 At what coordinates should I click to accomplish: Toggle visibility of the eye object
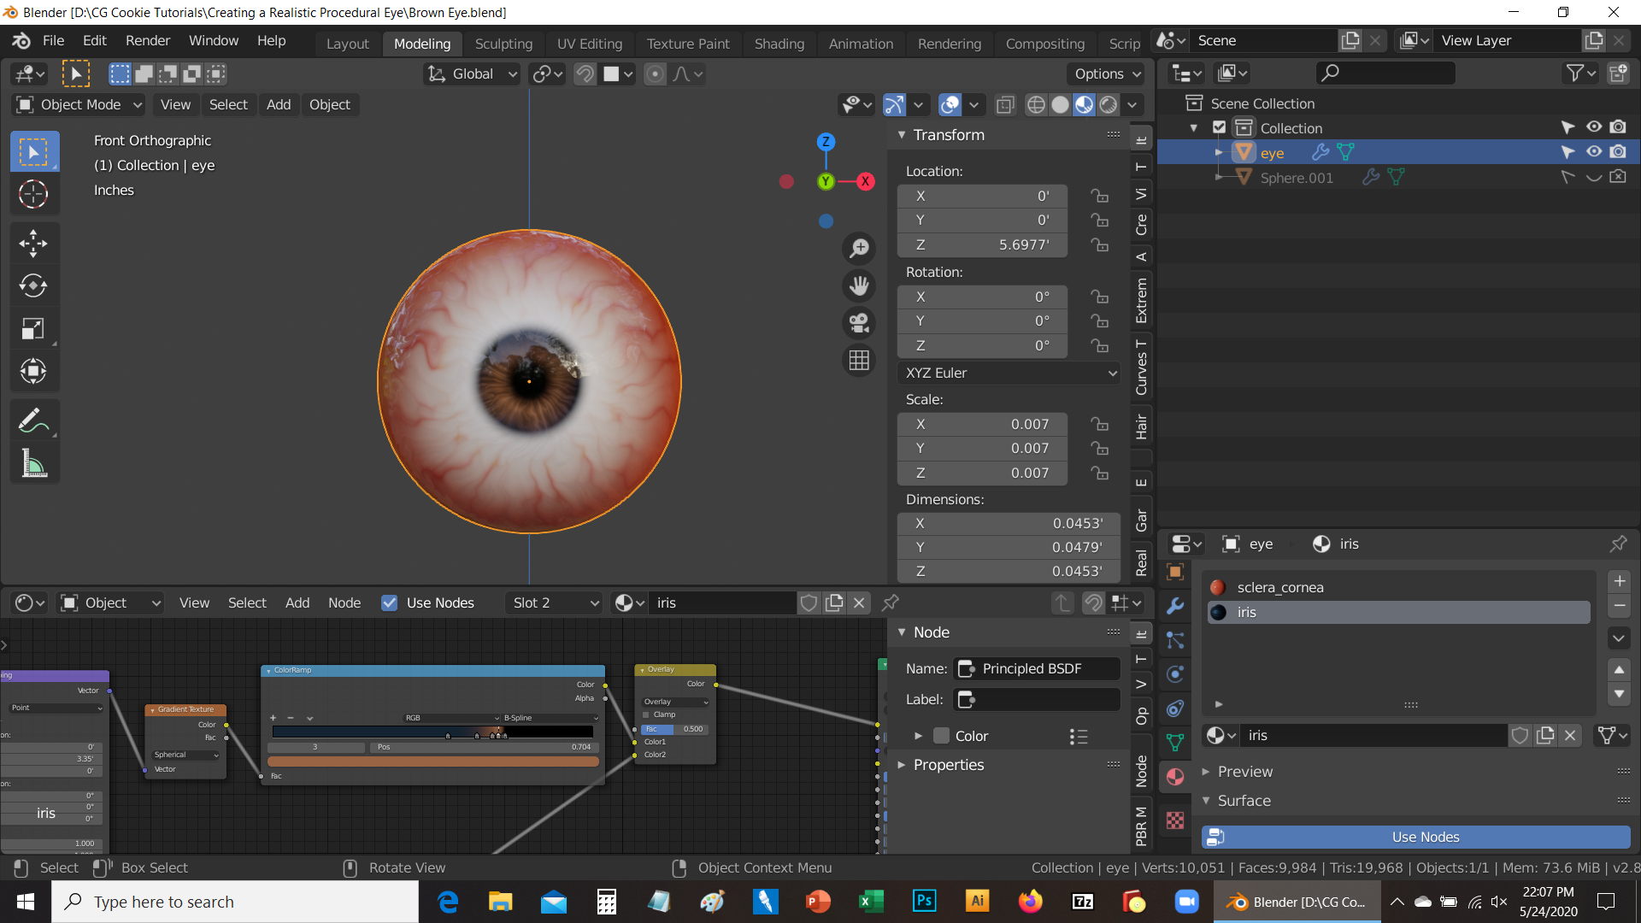1595,151
